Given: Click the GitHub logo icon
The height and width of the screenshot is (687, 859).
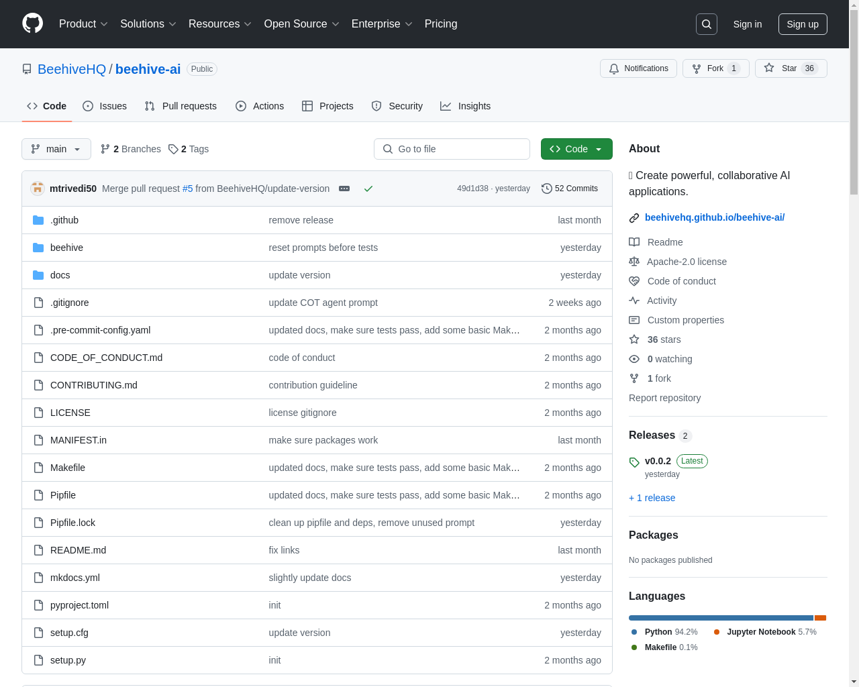Looking at the screenshot, I should (32, 23).
